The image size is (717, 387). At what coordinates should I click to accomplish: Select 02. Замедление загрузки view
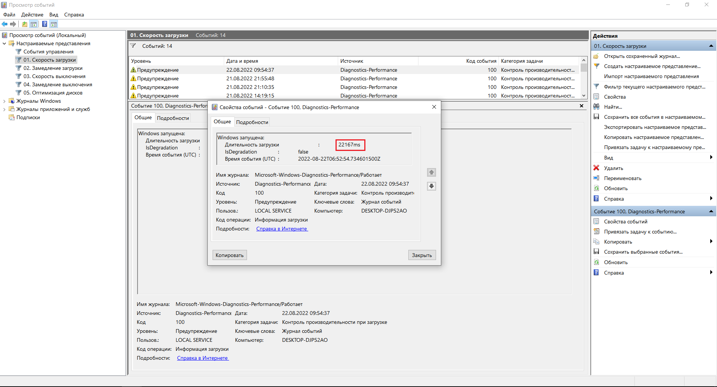tap(53, 68)
